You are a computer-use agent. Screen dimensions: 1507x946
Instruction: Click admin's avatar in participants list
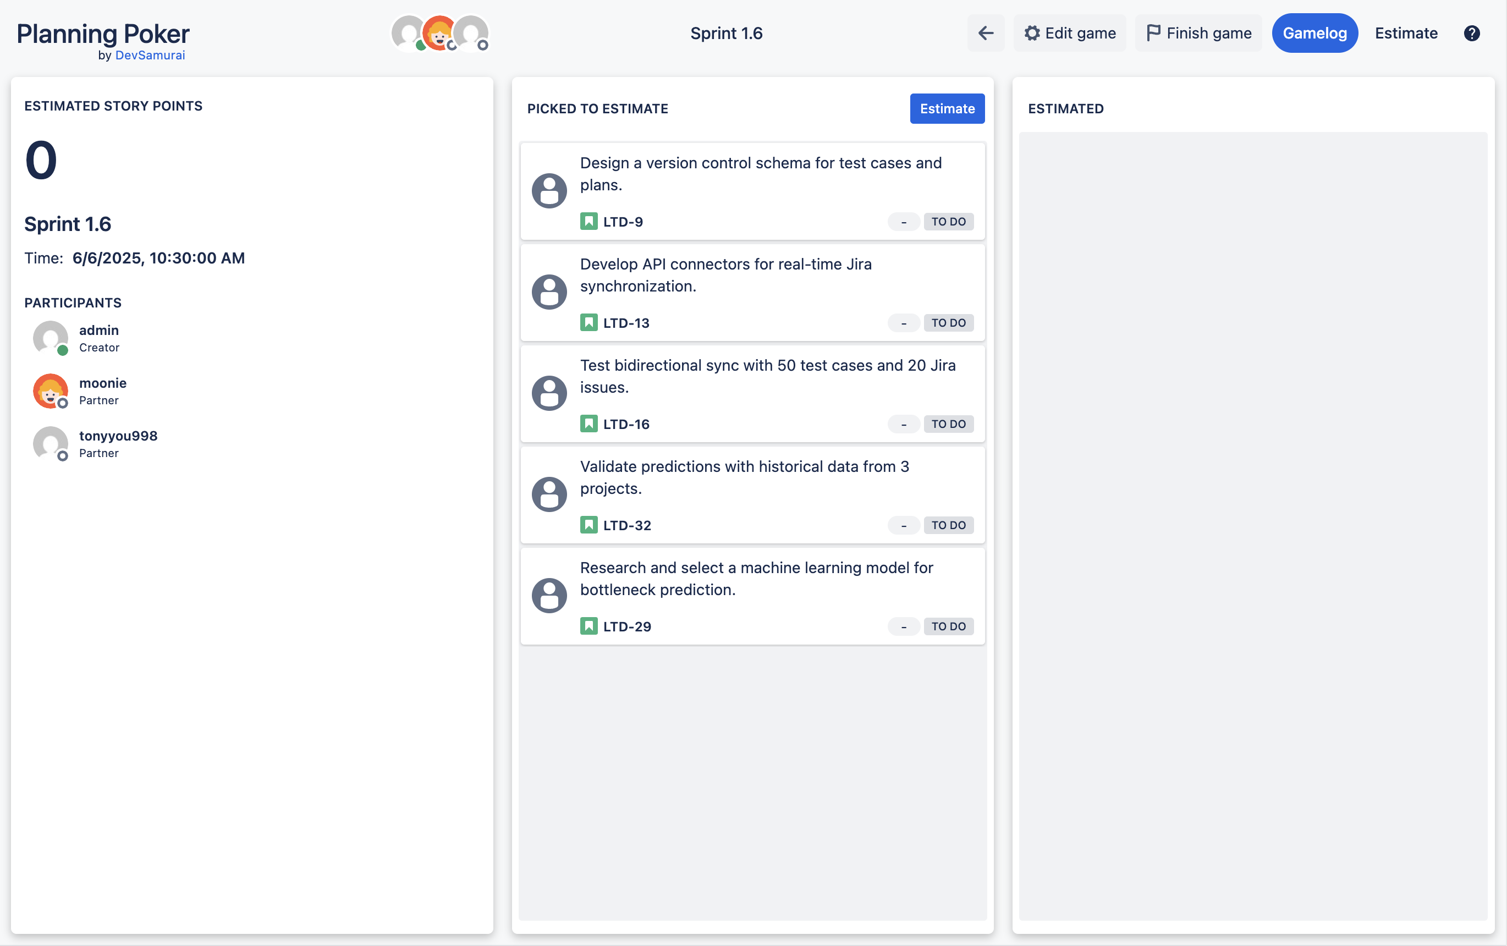(50, 338)
